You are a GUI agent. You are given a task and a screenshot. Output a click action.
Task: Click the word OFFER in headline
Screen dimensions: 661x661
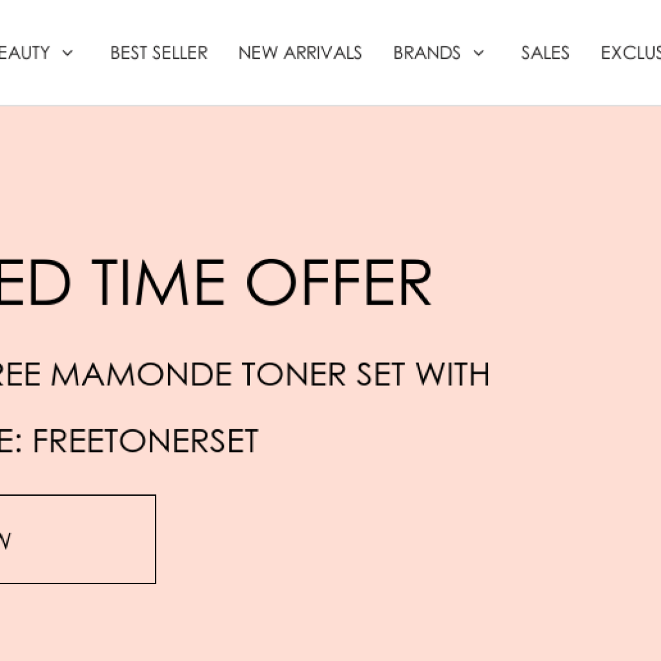[339, 283]
